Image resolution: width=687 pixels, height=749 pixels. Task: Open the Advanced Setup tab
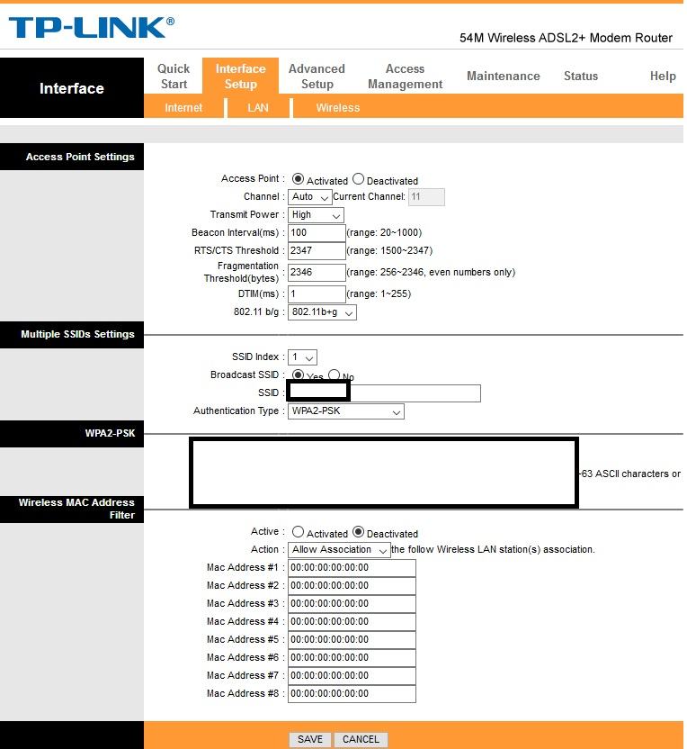tap(317, 77)
